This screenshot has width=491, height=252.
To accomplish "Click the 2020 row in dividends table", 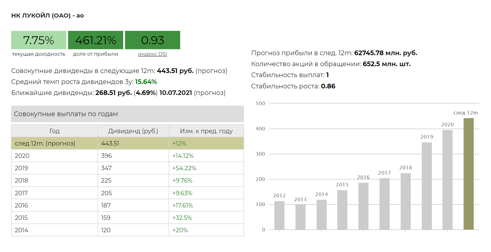I will coord(128,156).
